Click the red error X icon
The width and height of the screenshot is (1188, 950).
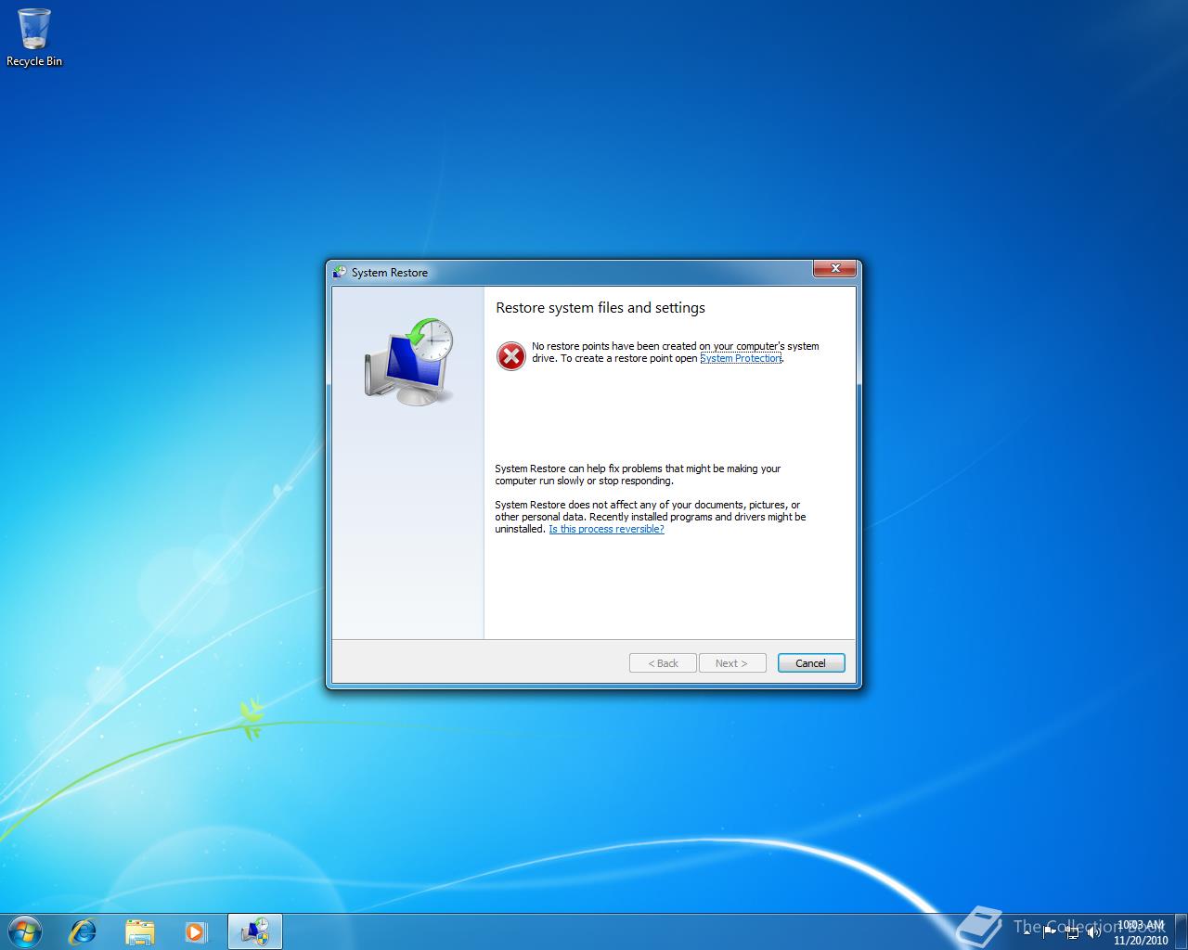point(510,355)
